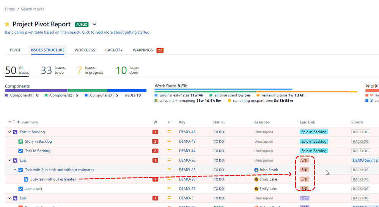The height and width of the screenshot is (207, 379).
Task: Click the original estimates blue legend square
Action: point(156,95)
